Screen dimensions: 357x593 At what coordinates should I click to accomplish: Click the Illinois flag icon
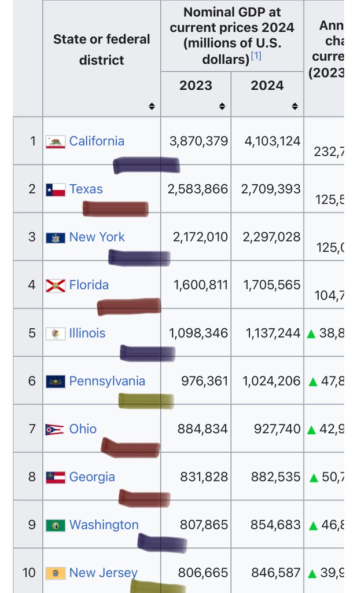pyautogui.click(x=56, y=334)
